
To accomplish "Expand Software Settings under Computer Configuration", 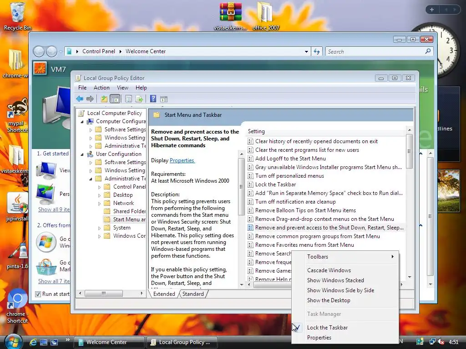I will pyautogui.click(x=91, y=130).
